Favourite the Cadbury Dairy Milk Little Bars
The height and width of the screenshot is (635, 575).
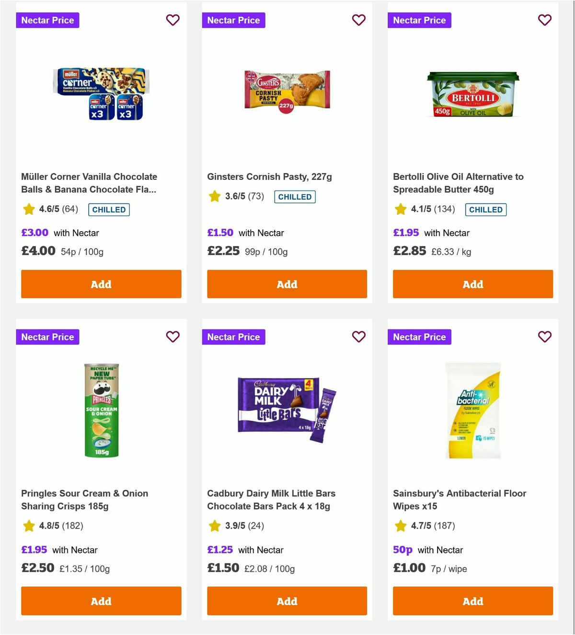pos(358,337)
